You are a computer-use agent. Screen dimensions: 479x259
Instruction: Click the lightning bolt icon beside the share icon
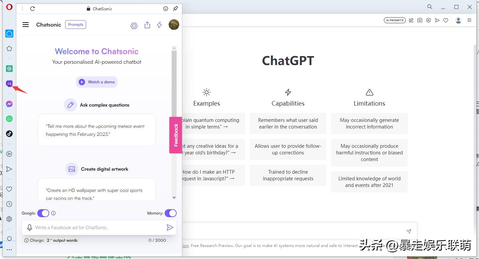pyautogui.click(x=159, y=25)
